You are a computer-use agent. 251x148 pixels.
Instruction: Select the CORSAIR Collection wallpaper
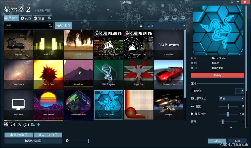point(108,45)
